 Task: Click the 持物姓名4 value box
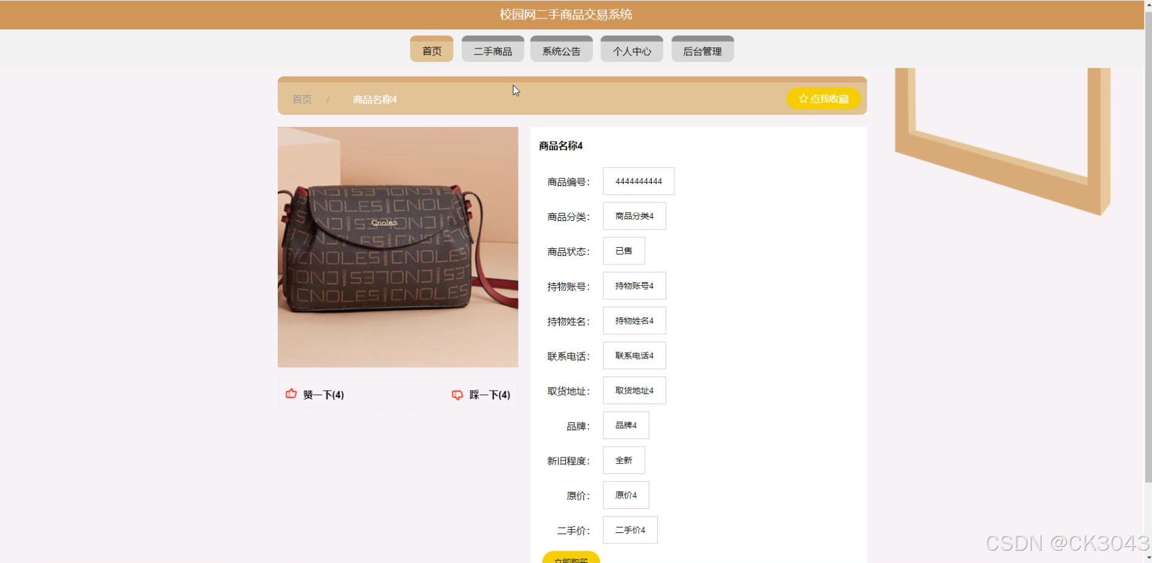(x=635, y=321)
